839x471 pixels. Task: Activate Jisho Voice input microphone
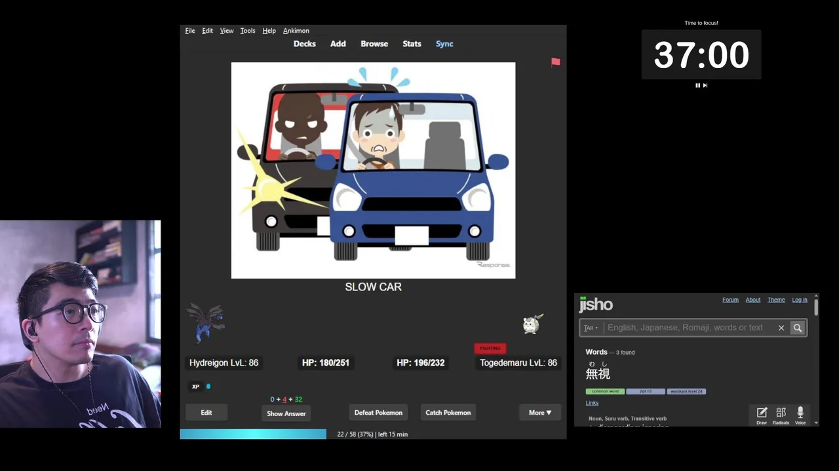[800, 415]
